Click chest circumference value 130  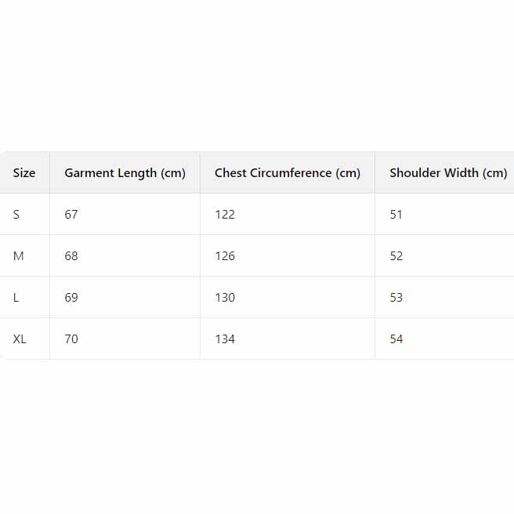click(x=225, y=298)
